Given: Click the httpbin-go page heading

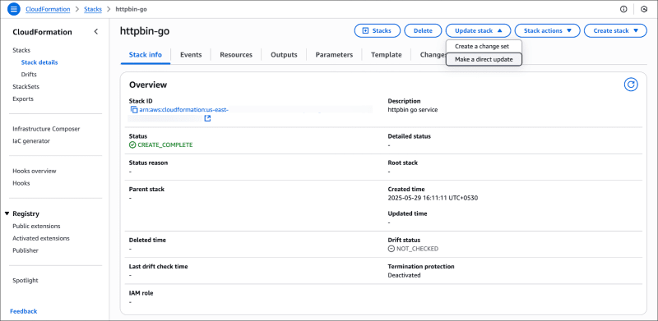Looking at the screenshot, I should click(145, 30).
